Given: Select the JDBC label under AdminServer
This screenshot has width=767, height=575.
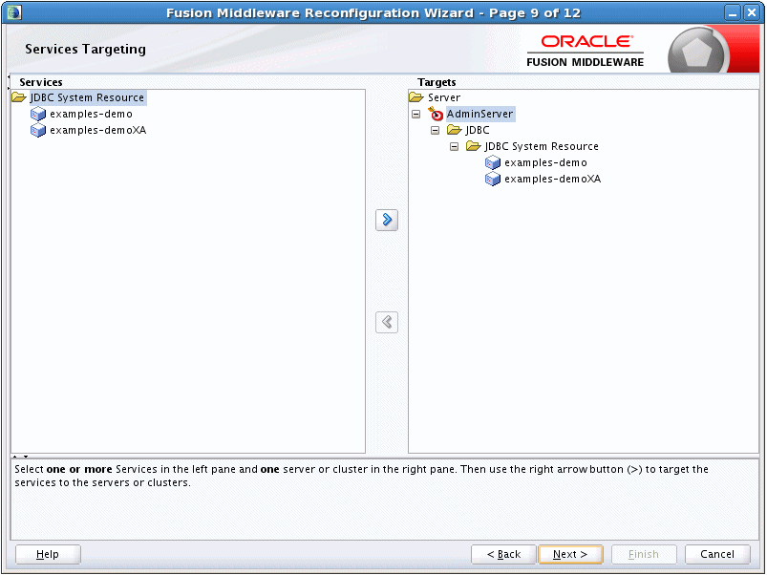Looking at the screenshot, I should pos(478,130).
